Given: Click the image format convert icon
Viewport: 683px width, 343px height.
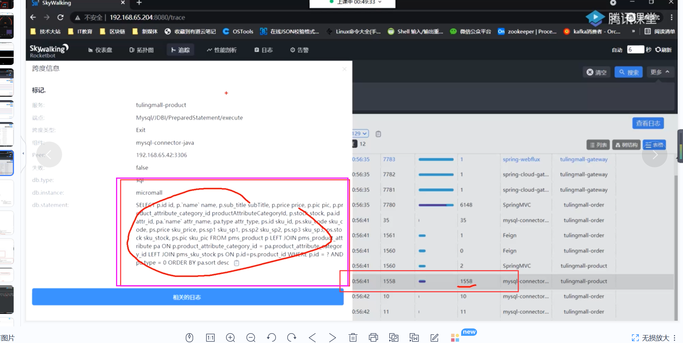Looking at the screenshot, I should point(394,337).
